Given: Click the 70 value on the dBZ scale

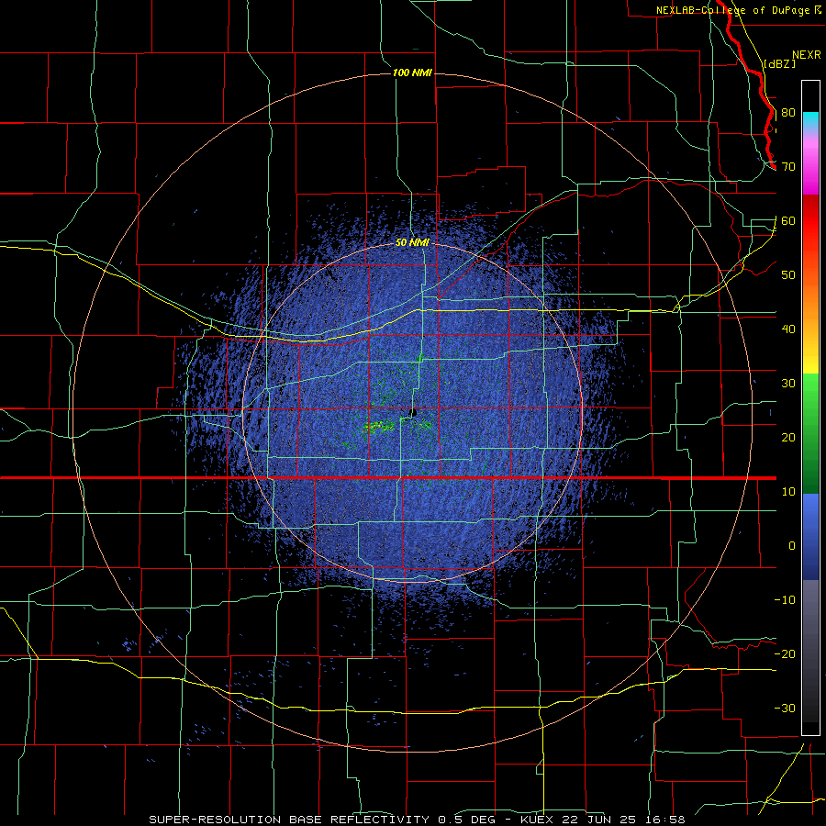Looking at the screenshot, I should pos(788,167).
